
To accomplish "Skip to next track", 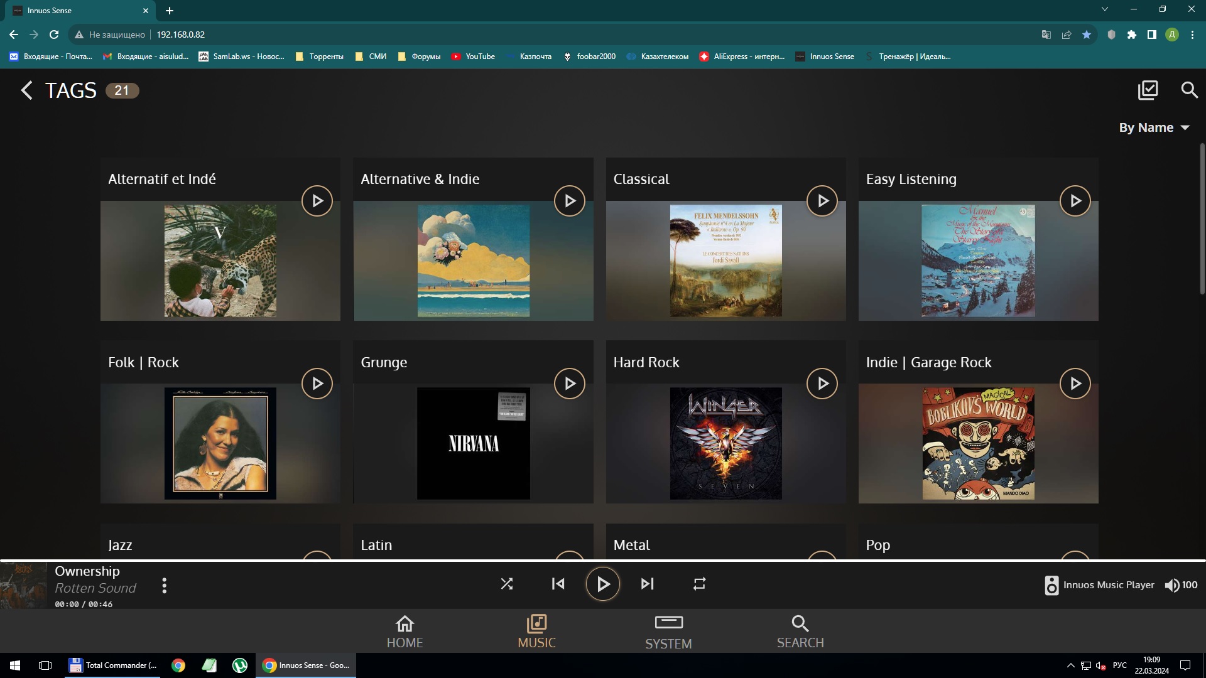I will [x=648, y=584].
